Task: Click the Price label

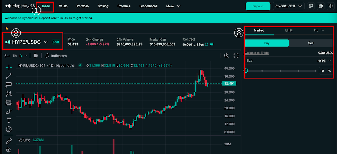Action: click(71, 40)
